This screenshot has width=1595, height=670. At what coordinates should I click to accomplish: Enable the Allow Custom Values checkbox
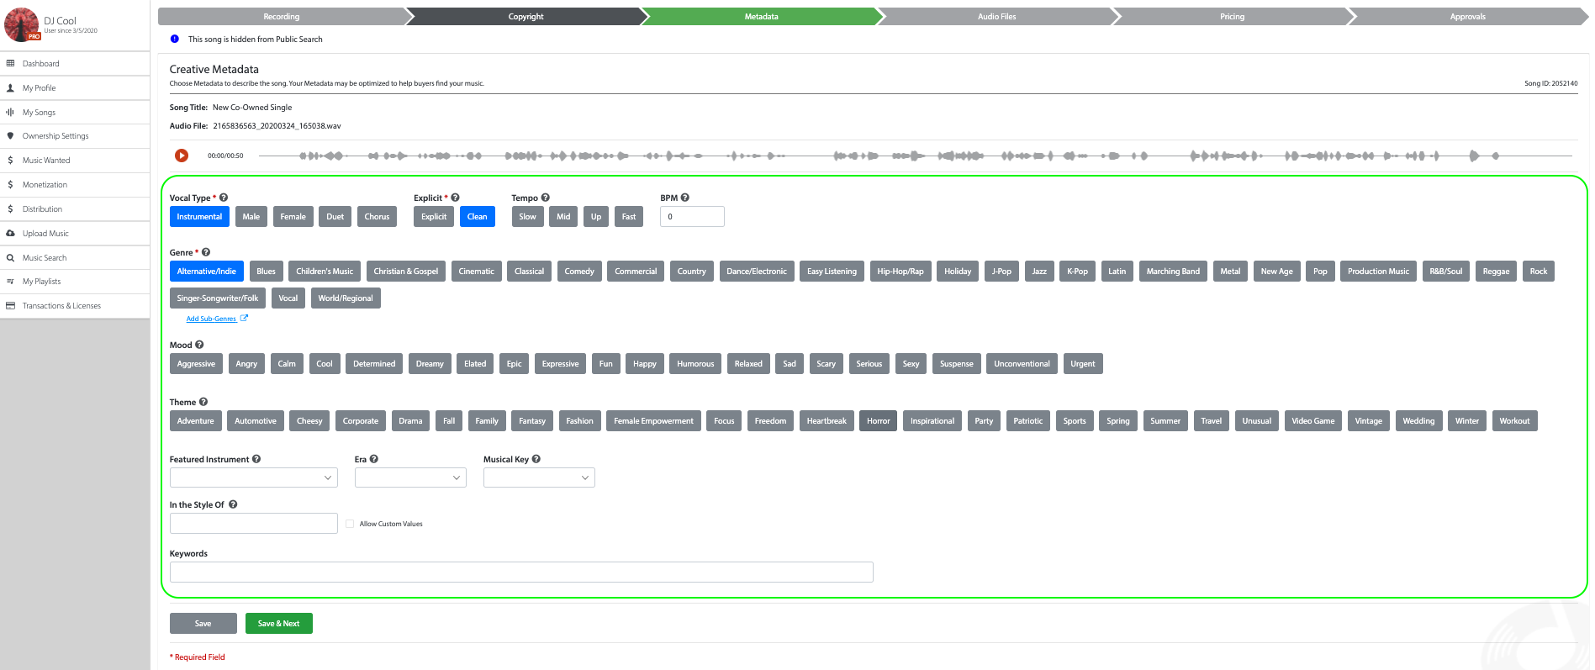(350, 524)
